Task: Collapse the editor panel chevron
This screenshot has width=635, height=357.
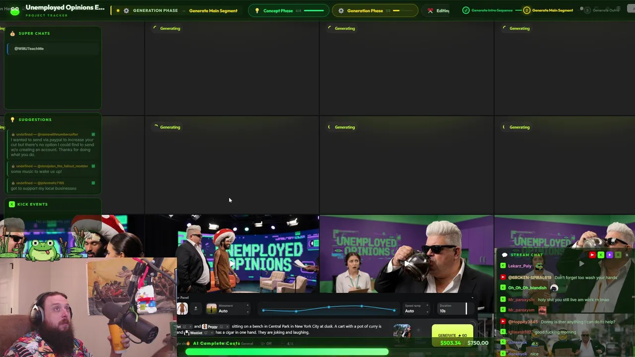Action: click(472, 297)
